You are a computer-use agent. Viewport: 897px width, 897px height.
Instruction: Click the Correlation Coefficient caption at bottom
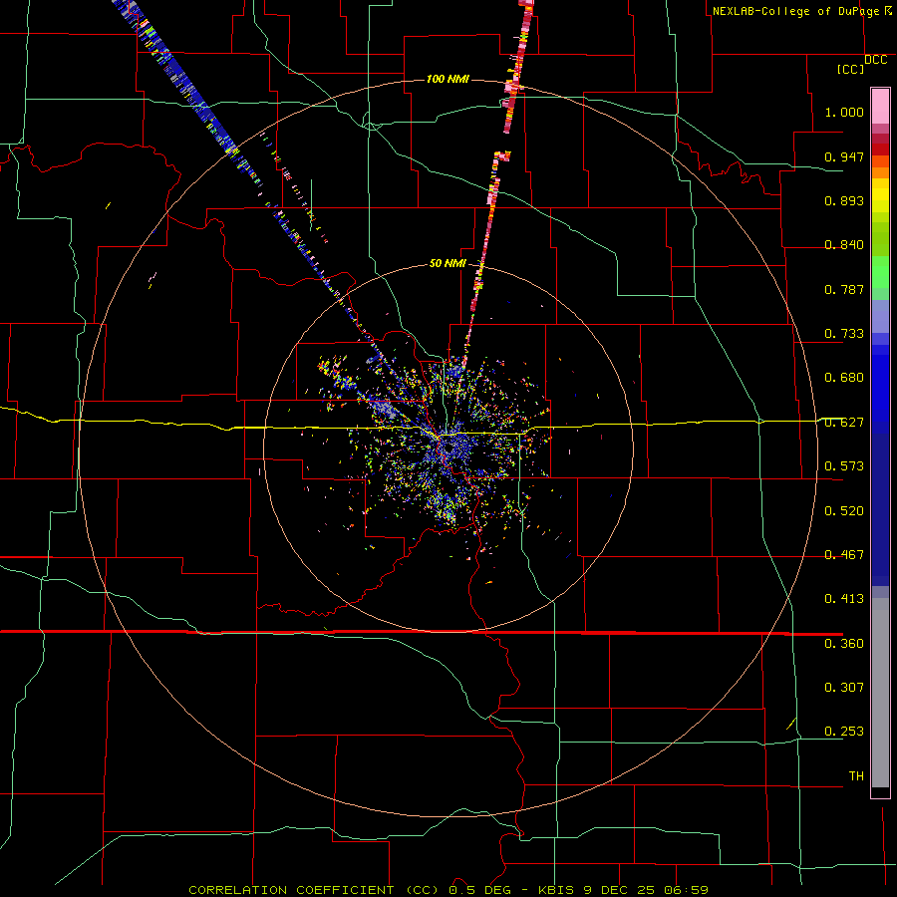(x=448, y=890)
